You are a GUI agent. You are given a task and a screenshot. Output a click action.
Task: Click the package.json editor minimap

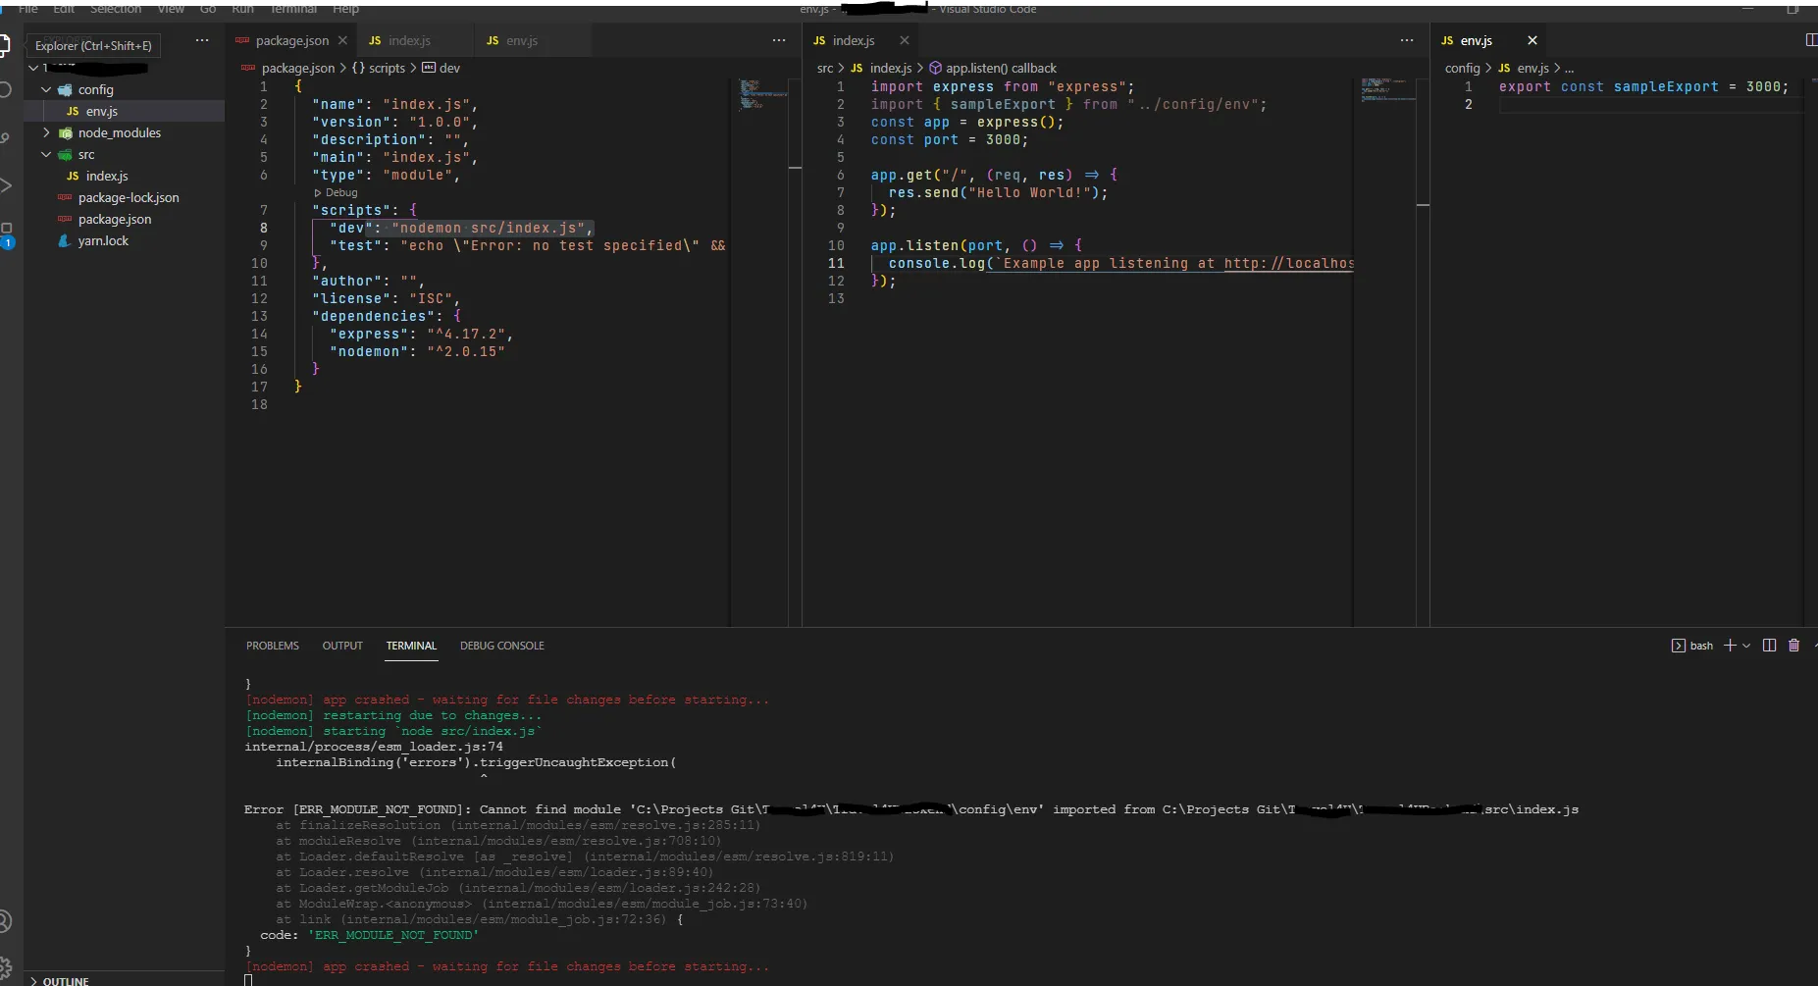(751, 94)
